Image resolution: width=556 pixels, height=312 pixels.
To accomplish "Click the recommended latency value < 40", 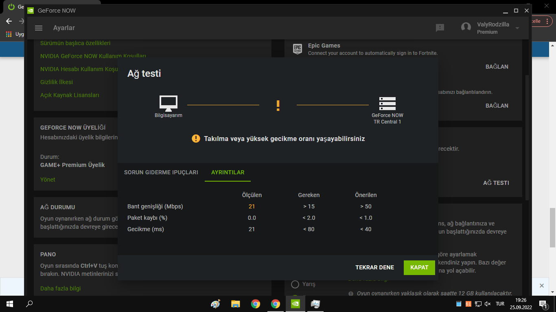I will [366, 229].
